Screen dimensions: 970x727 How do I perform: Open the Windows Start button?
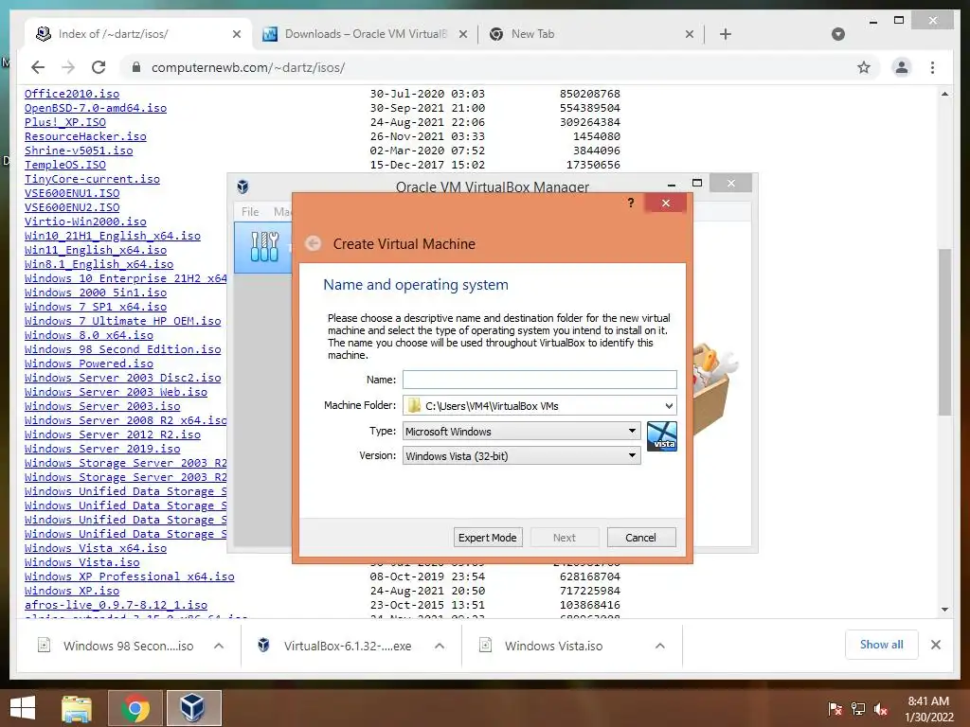(23, 708)
